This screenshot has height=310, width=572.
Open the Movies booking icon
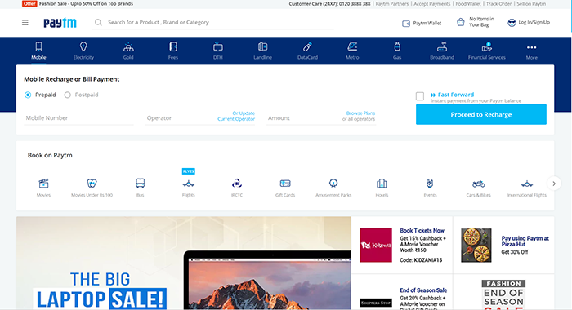click(x=43, y=184)
